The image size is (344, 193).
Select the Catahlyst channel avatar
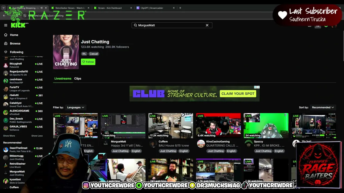tap(6, 105)
